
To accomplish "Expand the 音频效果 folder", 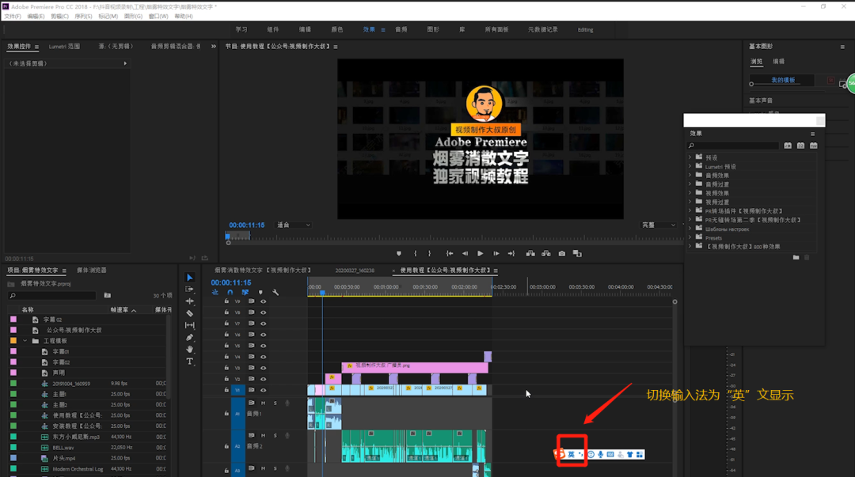I will point(690,176).
